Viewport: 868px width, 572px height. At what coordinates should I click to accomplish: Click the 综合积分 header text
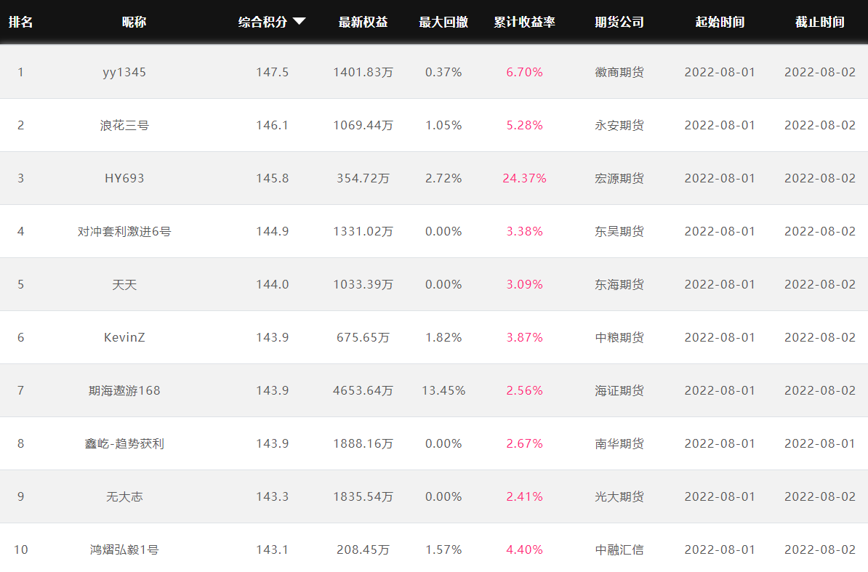point(263,22)
